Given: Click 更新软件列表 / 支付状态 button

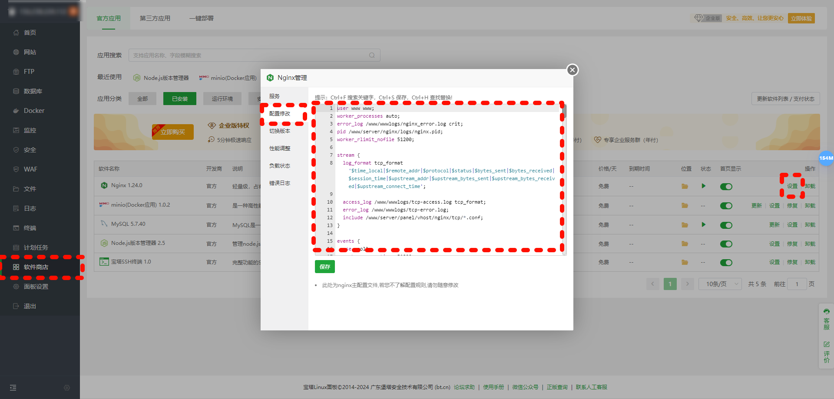Looking at the screenshot, I should tap(786, 99).
